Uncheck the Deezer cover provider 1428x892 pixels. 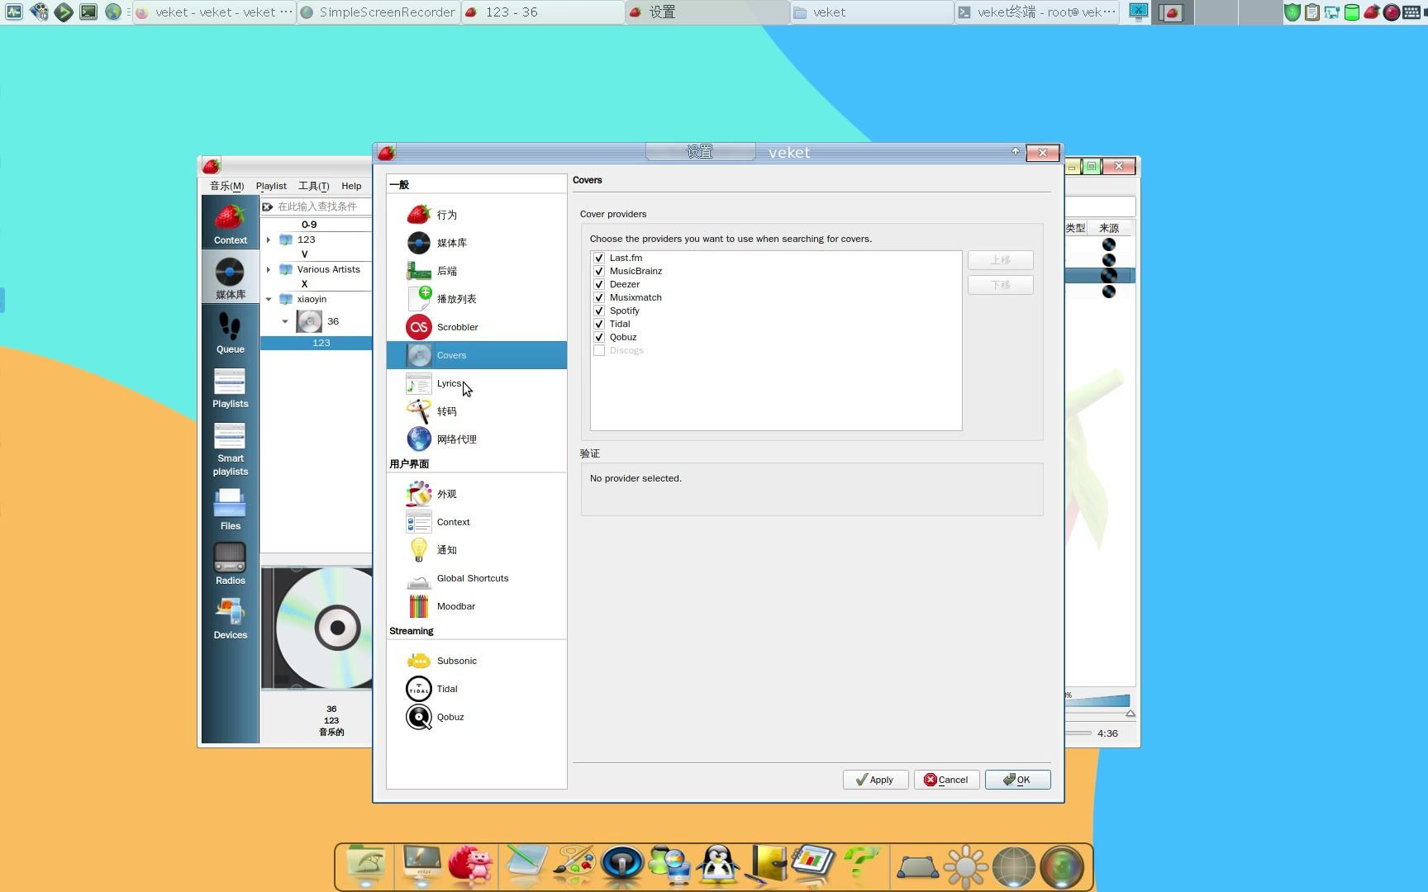[x=599, y=284]
